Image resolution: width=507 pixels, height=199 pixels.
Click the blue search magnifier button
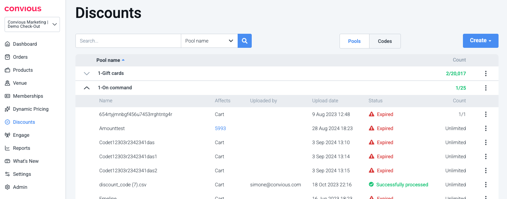(244, 41)
